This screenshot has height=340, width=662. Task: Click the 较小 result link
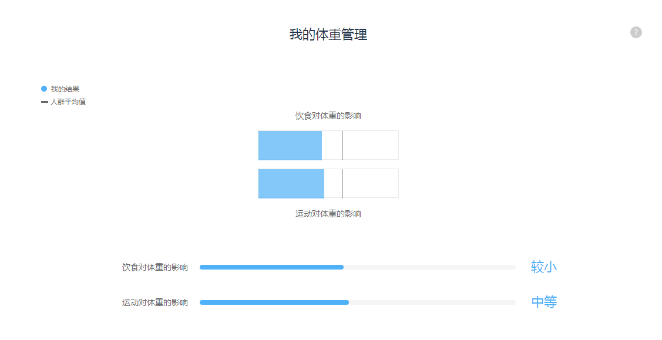click(544, 267)
